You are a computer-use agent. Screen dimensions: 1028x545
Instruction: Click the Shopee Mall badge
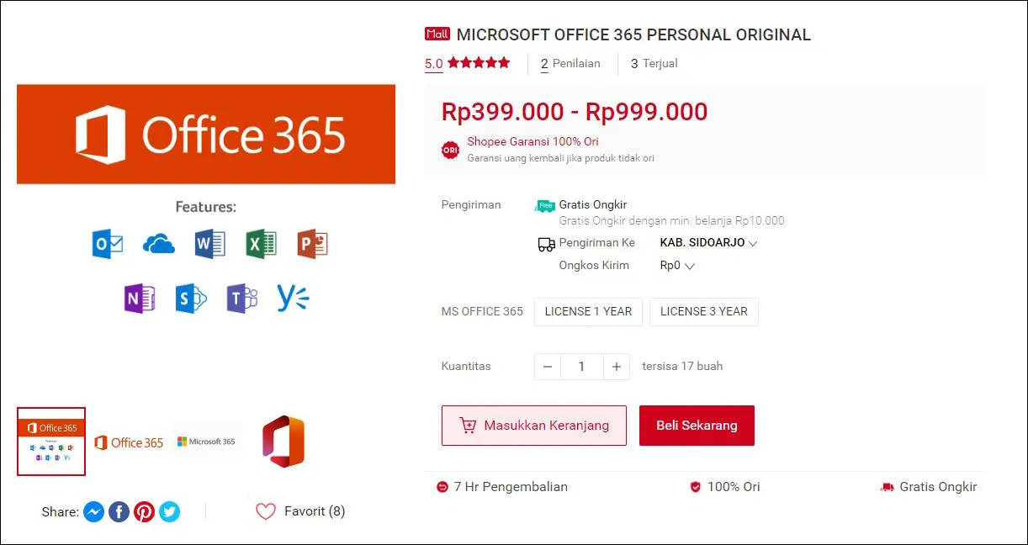pyautogui.click(x=437, y=34)
